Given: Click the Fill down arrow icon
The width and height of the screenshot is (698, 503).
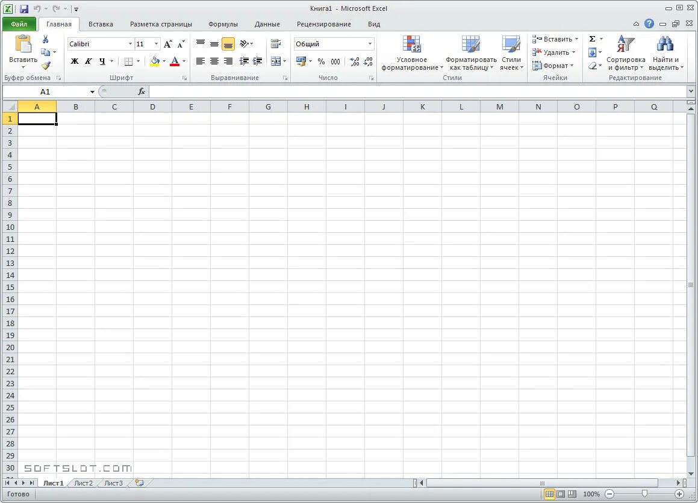Looking at the screenshot, I should tap(593, 52).
